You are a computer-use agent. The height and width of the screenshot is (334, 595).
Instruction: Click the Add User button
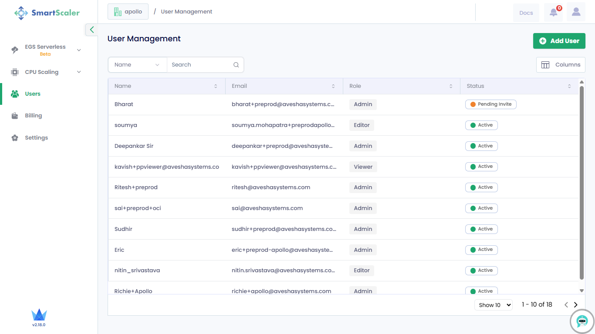pyautogui.click(x=559, y=41)
